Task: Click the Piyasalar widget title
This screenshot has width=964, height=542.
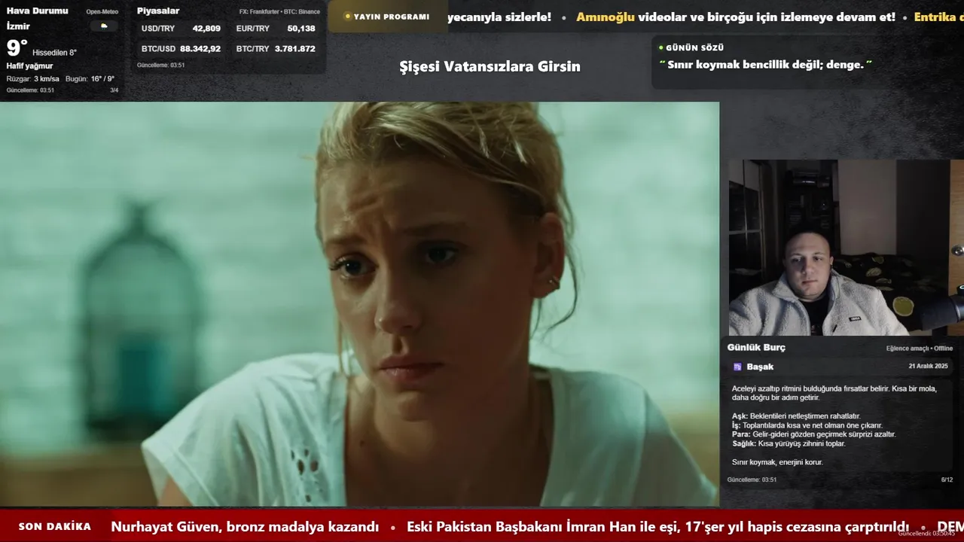Action: click(158, 11)
